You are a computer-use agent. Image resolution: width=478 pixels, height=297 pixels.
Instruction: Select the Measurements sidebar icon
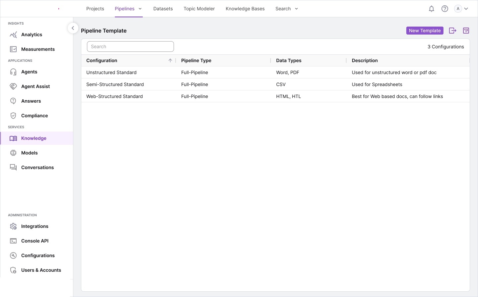coord(13,49)
